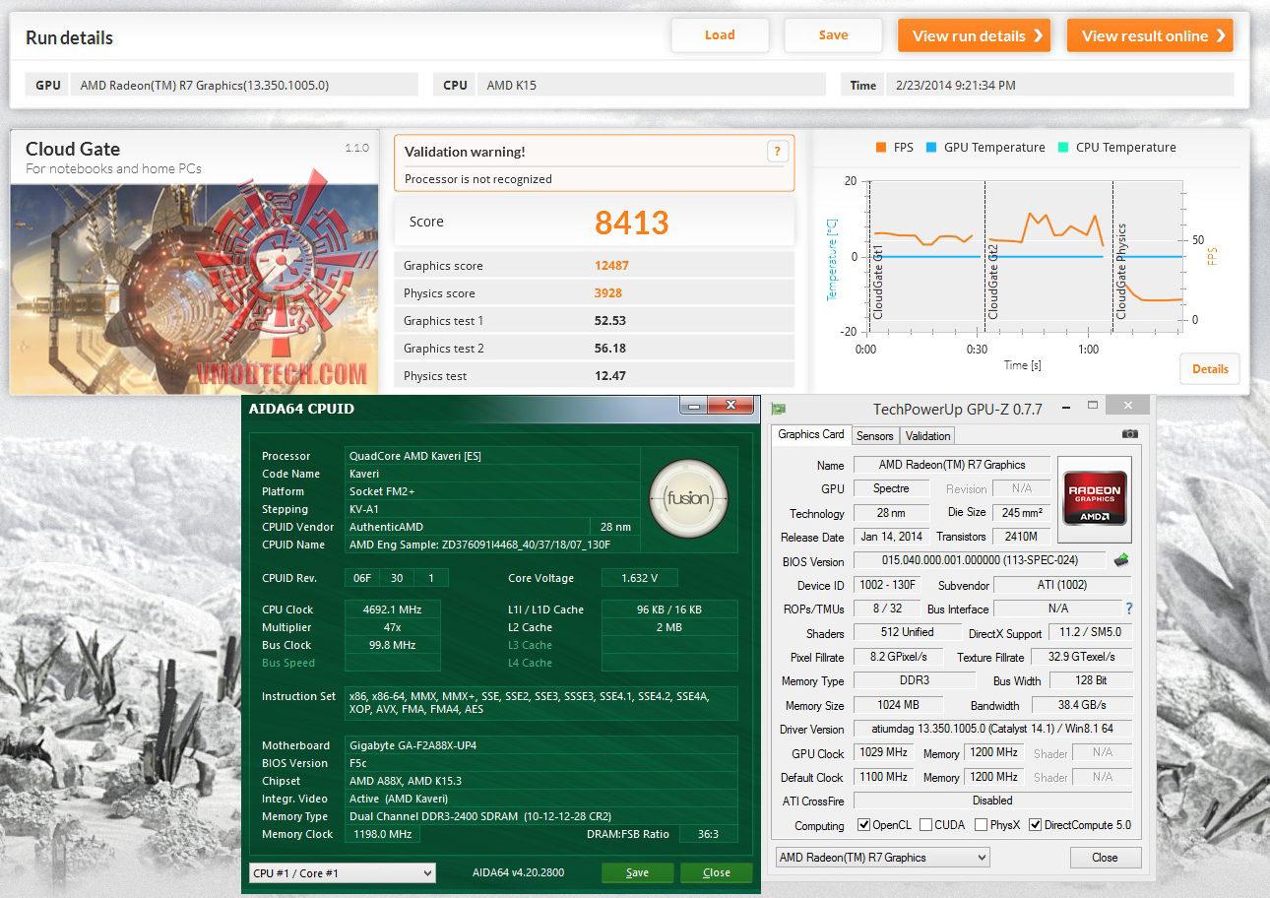
Task: Click the overall score value 8413
Action: 632,223
